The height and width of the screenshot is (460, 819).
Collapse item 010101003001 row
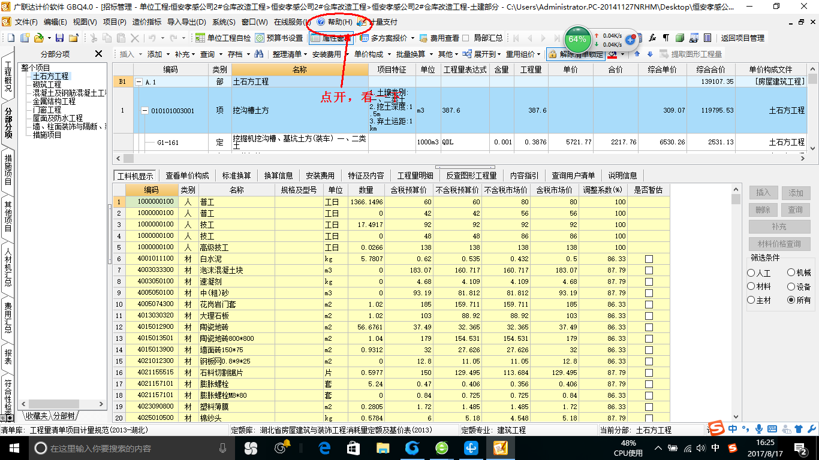pyautogui.click(x=144, y=111)
